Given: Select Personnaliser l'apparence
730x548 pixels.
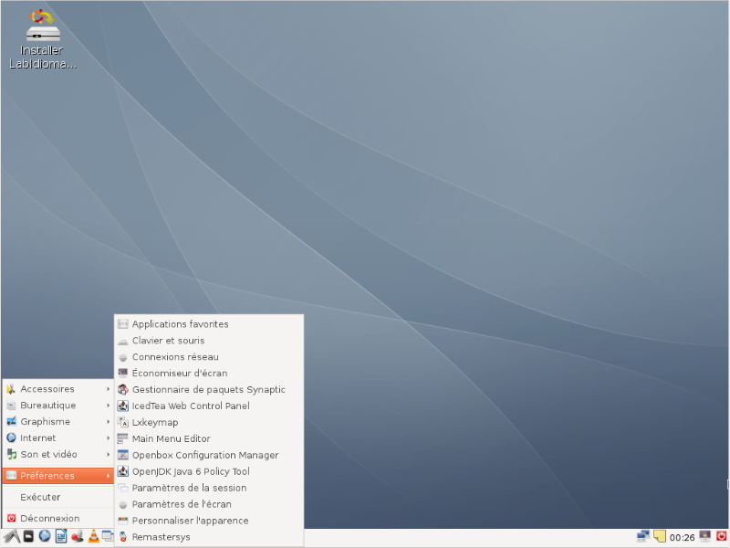Looking at the screenshot, I should [x=190, y=521].
